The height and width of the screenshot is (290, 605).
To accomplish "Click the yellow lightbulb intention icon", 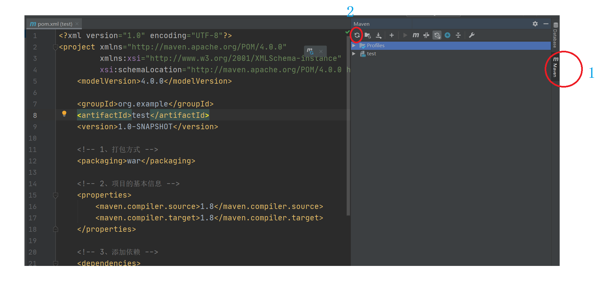I will 64,114.
